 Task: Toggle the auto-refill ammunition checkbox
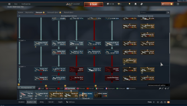168,88
